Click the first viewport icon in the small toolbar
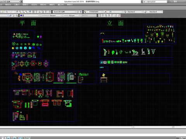 pyautogui.click(x=100, y=15)
